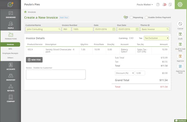Add a line with the New Item button
Screen dimensions: 187x122
34,60
